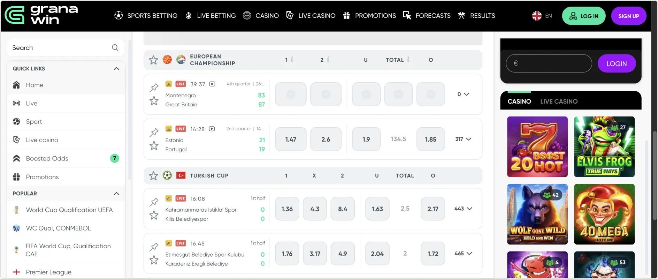Open the Elvis Frog True Ways game
Screen dimensions: 658x279
[604, 147]
